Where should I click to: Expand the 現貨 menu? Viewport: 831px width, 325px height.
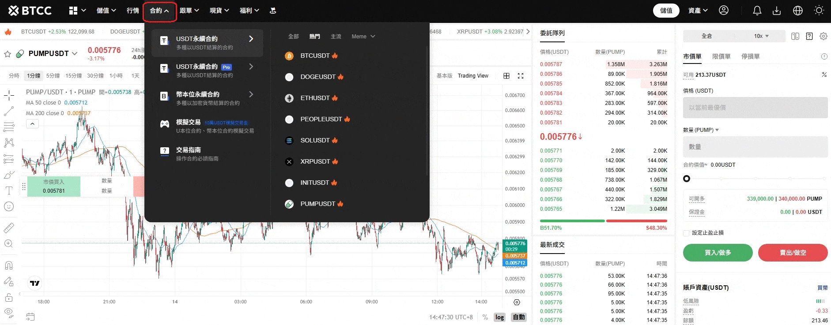point(219,10)
